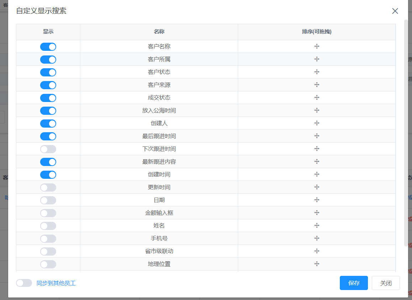This screenshot has height=300, width=412.
Task: Click the drag handle in 日期 row
Action: (x=317, y=200)
